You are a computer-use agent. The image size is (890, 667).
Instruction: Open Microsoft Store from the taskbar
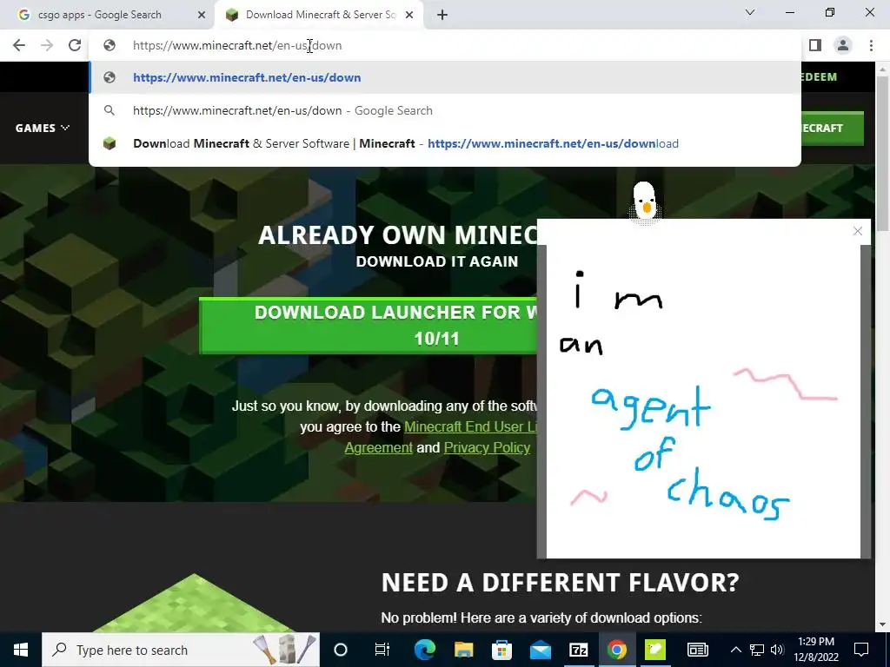[501, 650]
